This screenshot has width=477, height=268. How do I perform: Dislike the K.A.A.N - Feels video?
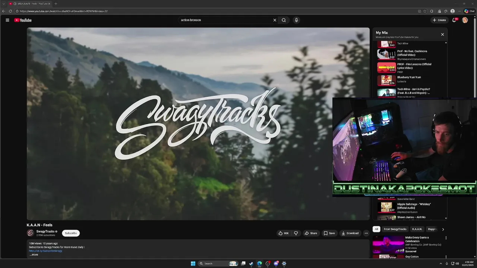click(296, 233)
